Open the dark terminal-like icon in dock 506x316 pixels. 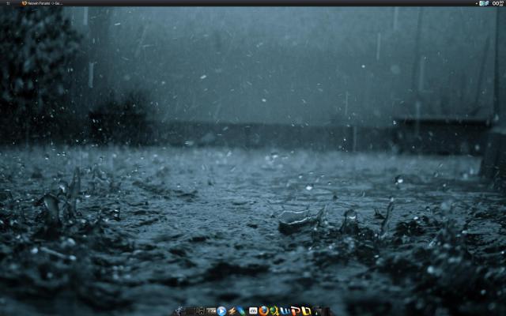pos(211,310)
